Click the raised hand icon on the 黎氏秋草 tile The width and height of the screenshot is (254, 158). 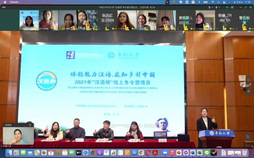click(244, 27)
